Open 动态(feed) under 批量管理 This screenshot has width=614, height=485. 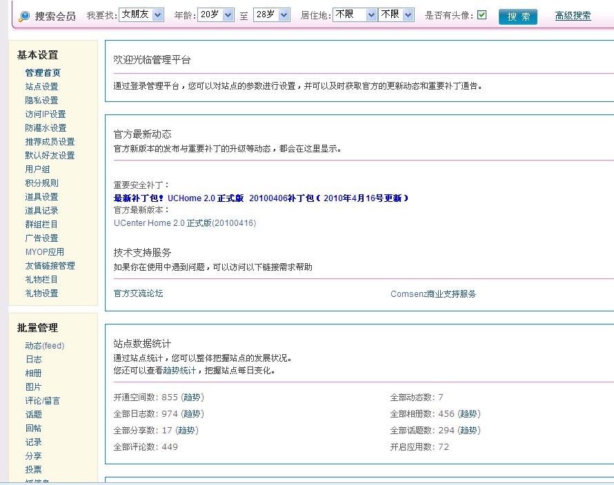point(45,346)
